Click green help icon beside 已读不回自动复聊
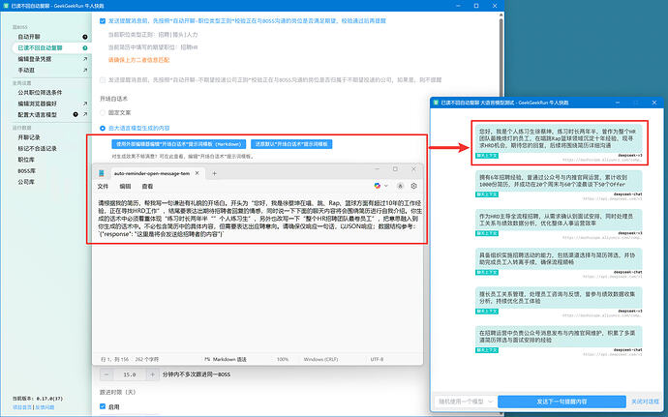Viewport: 668px width, 417px height. tap(85, 48)
